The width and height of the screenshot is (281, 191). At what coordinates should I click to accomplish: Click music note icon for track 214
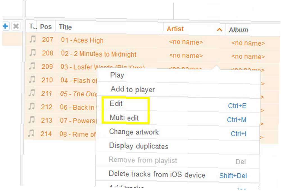pos(31,133)
